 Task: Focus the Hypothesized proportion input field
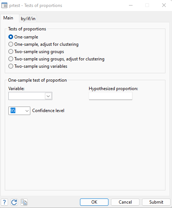click(111, 96)
